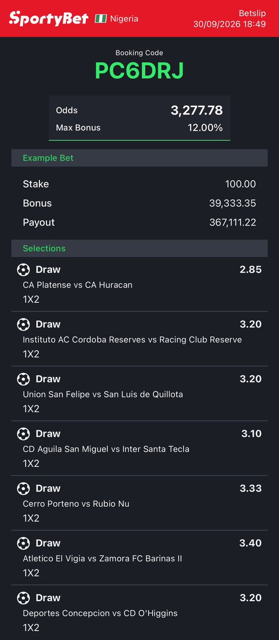The image size is (279, 640).
Task: Click football icon beside Instituto AC Cordoba Reserves
Action: (23, 324)
